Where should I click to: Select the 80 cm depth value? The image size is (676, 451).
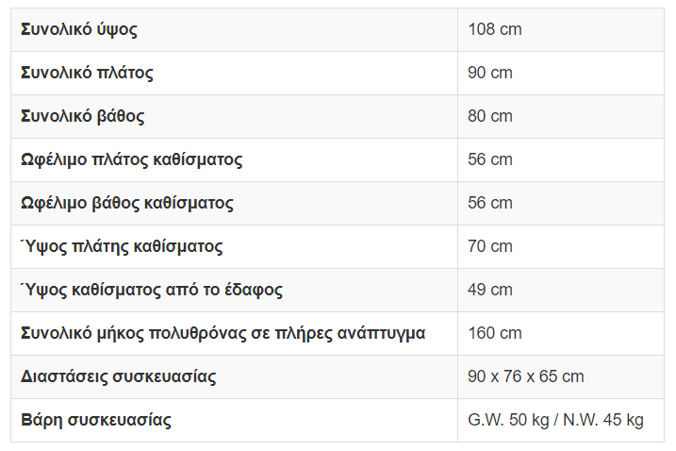point(490,116)
